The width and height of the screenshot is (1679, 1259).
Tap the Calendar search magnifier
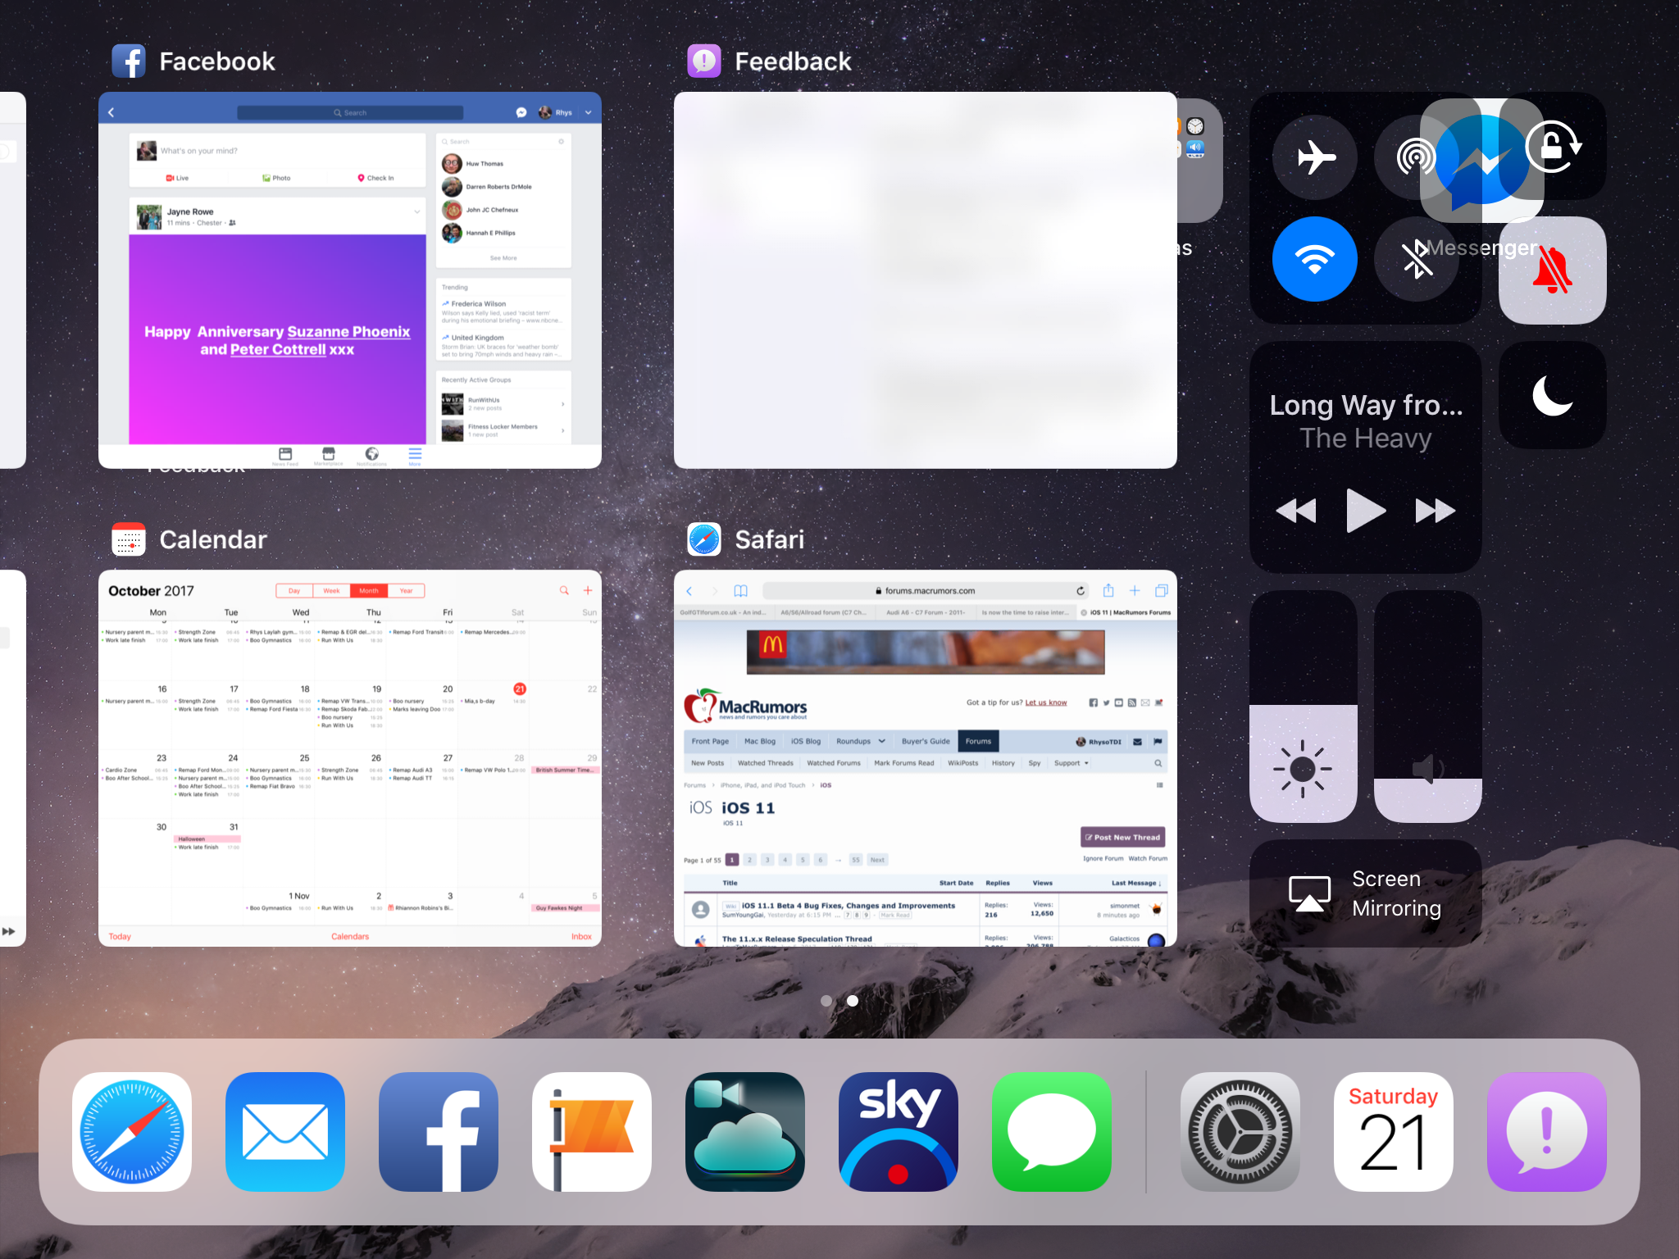564,590
